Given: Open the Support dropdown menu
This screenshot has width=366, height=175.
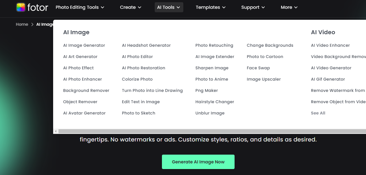Looking at the screenshot, I should [x=253, y=7].
